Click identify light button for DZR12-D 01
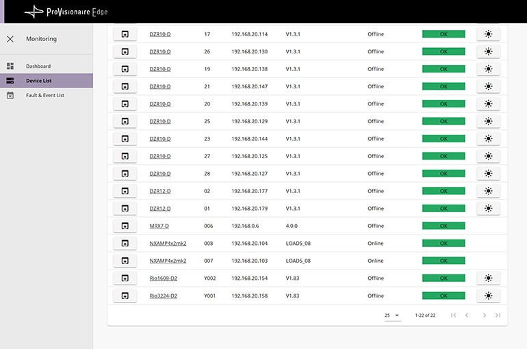The image size is (527, 349). [x=488, y=209]
